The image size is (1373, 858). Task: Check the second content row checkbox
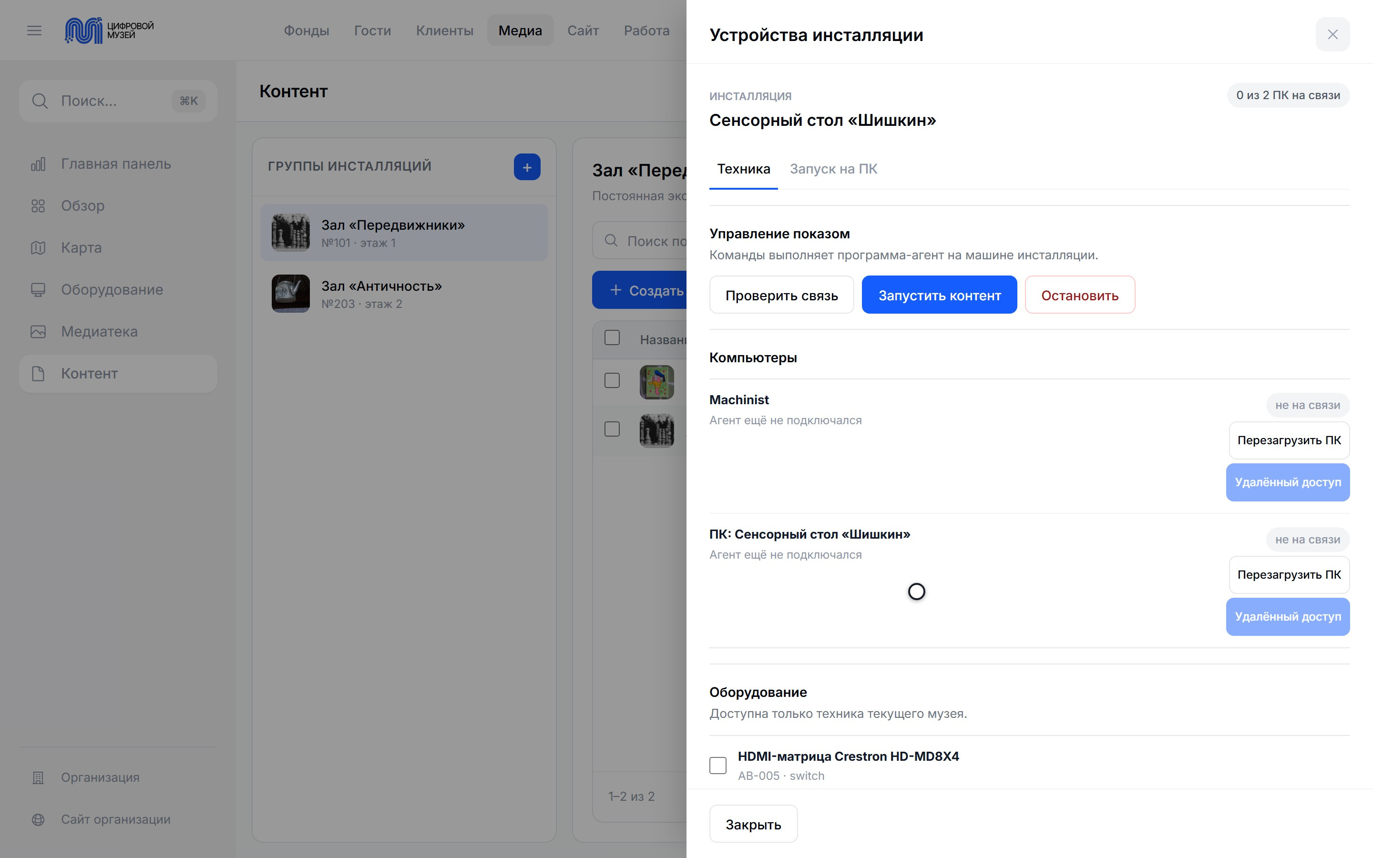[612, 429]
